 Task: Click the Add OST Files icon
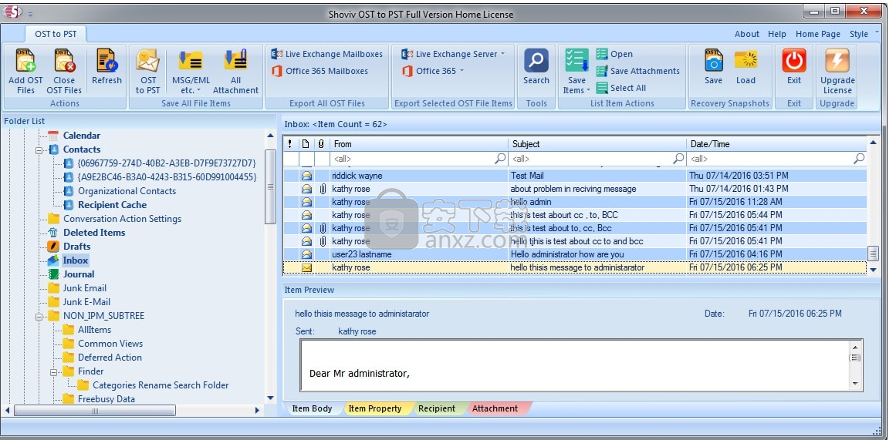(x=25, y=61)
